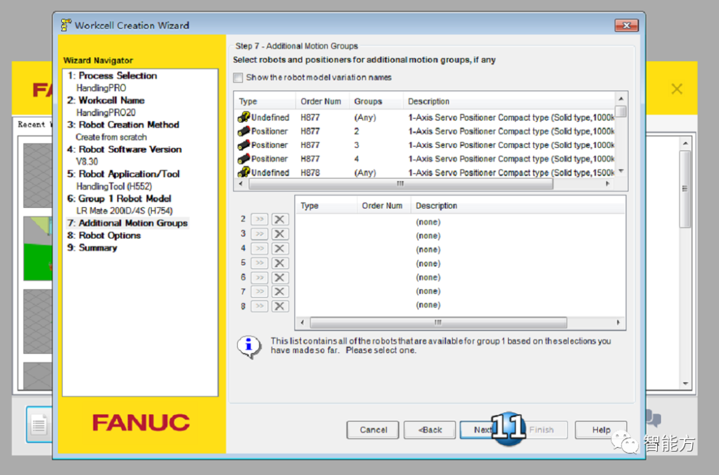Click the add arrow button for motion group 6

tap(260, 277)
